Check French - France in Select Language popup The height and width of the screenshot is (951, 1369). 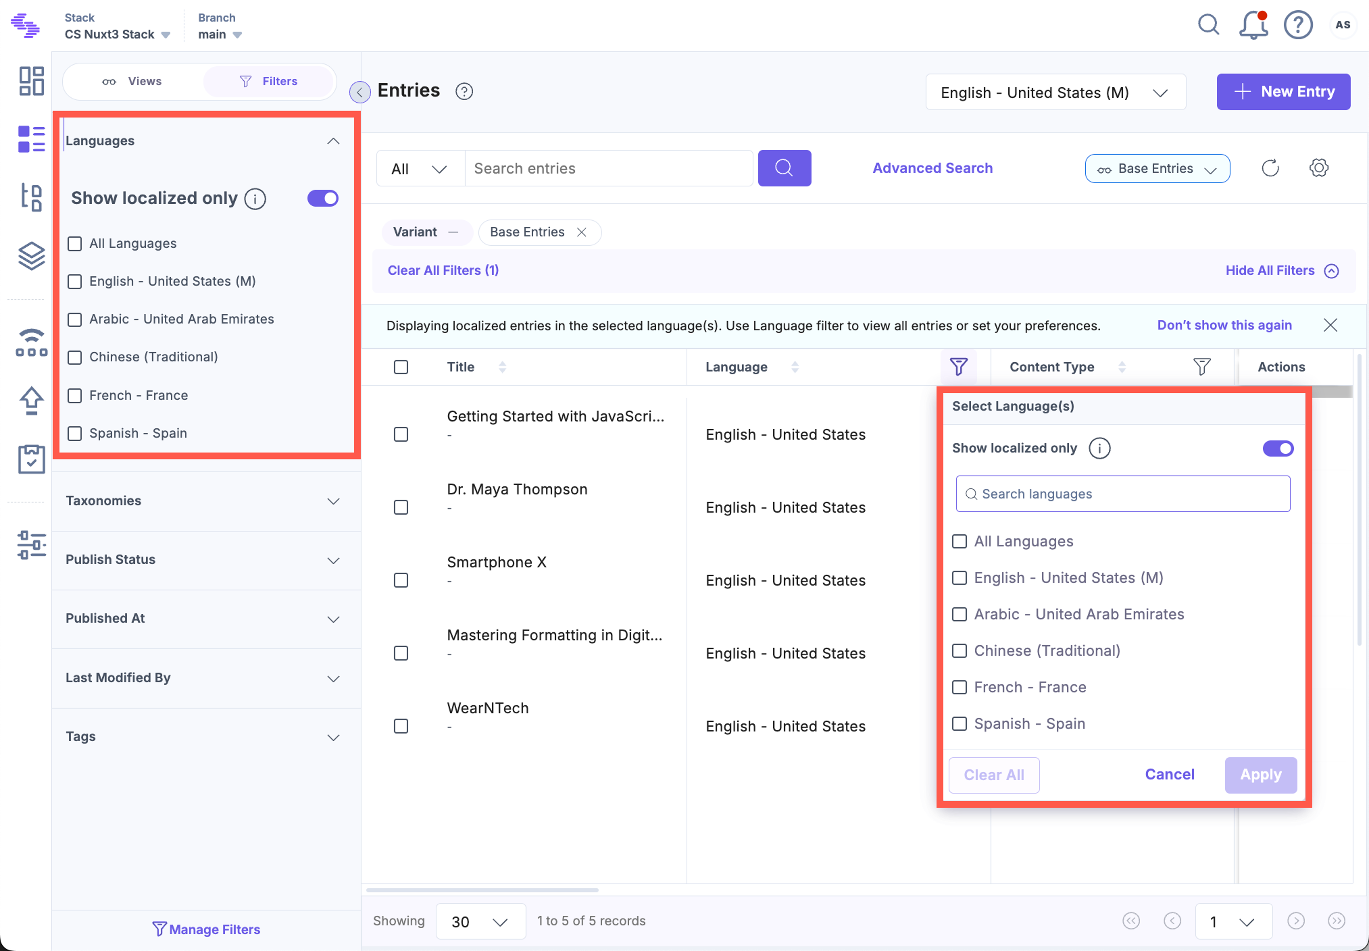(959, 687)
